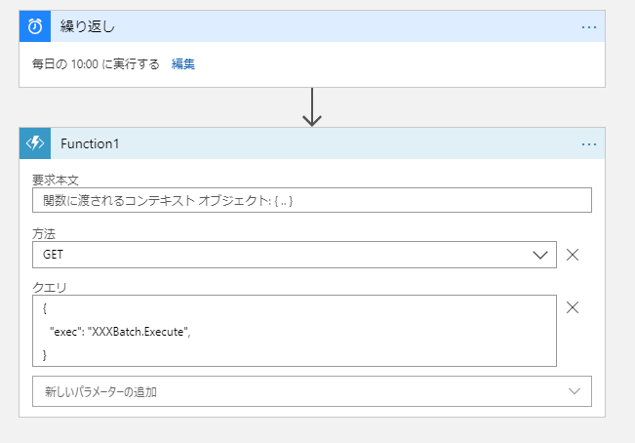Select the GET value in the method field
The image size is (635, 443).
[x=53, y=255]
